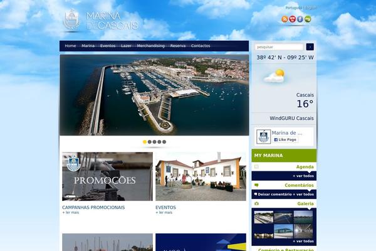Screen dimensions: 376x251
Task: Open the Lazer menu item
Action: [126, 46]
